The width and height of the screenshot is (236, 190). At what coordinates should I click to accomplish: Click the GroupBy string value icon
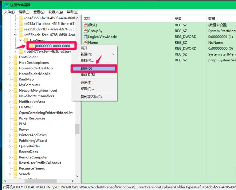coord(85,31)
